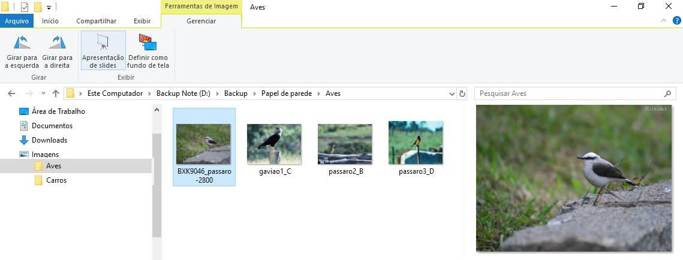
Task: Rotate image left with Girar para a esquerda
Action: click(22, 51)
